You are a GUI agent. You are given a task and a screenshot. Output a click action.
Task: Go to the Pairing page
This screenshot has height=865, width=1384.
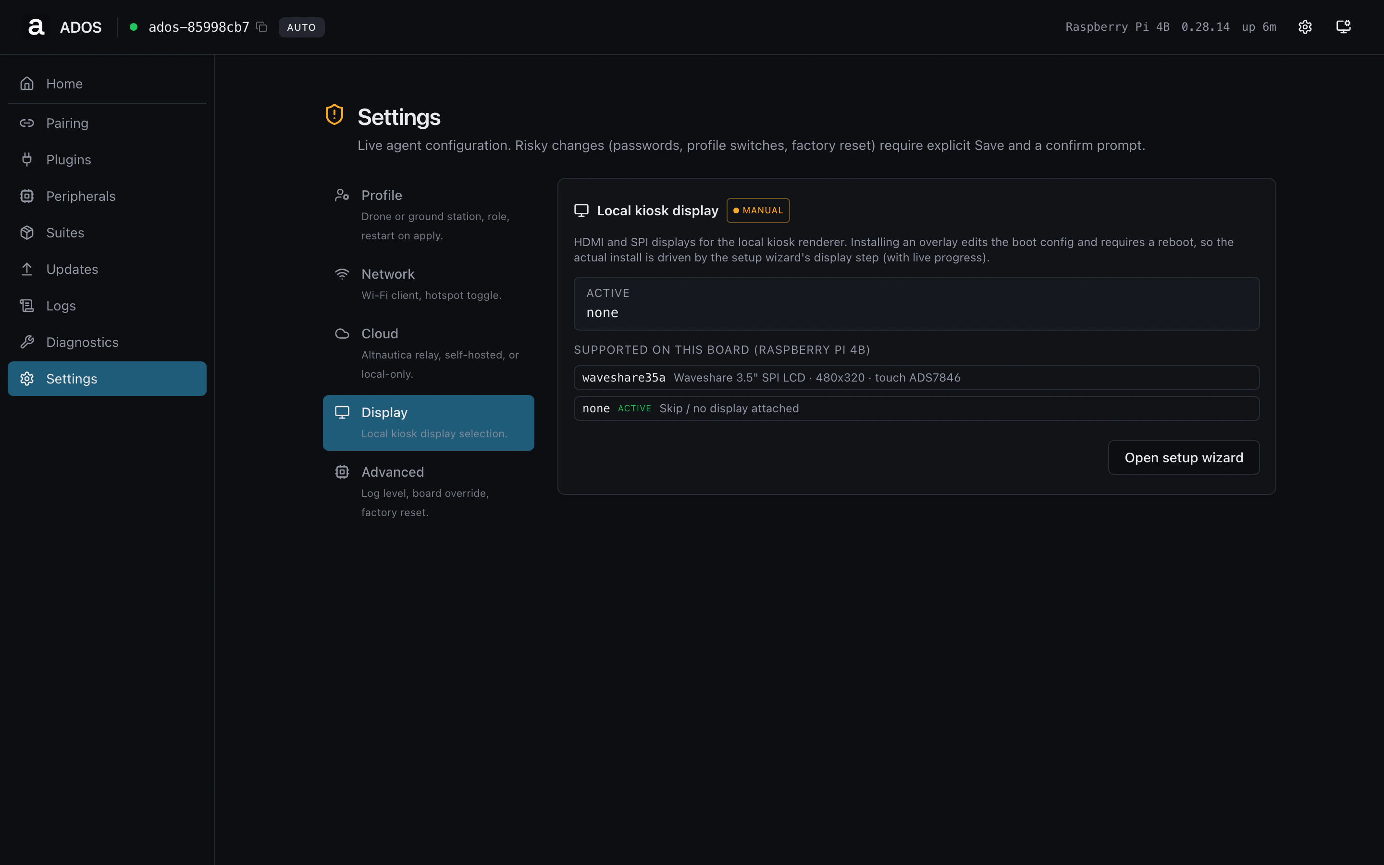click(x=107, y=123)
